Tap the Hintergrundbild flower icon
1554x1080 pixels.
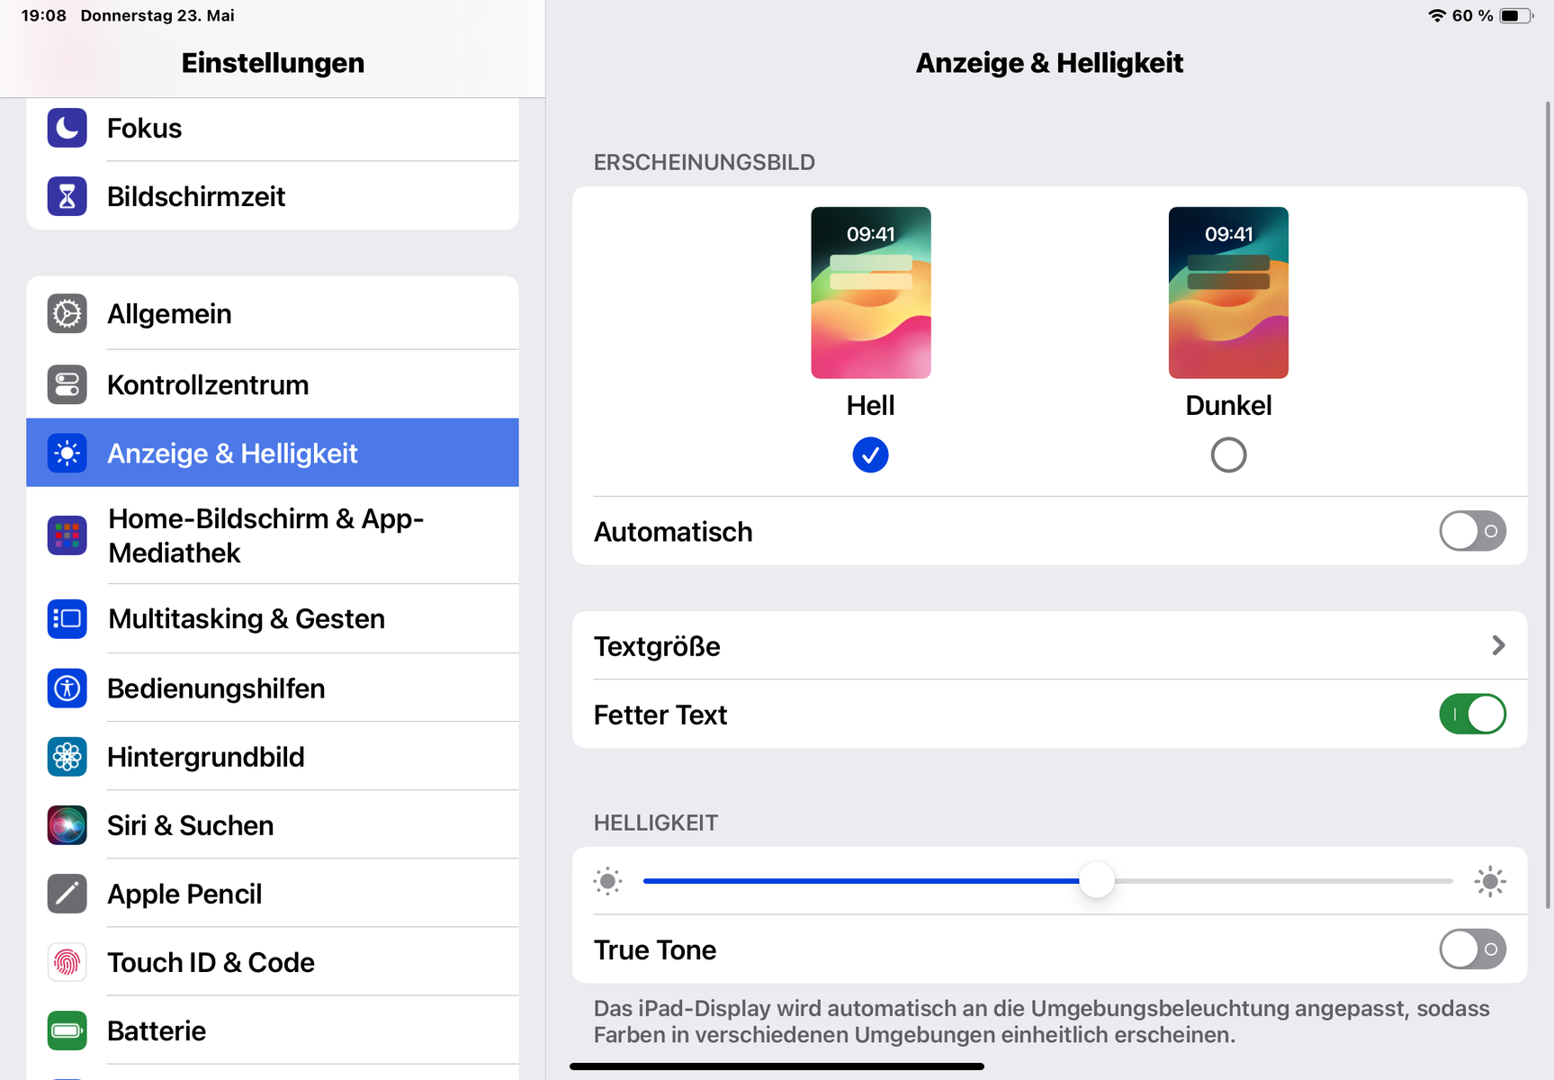tap(67, 757)
